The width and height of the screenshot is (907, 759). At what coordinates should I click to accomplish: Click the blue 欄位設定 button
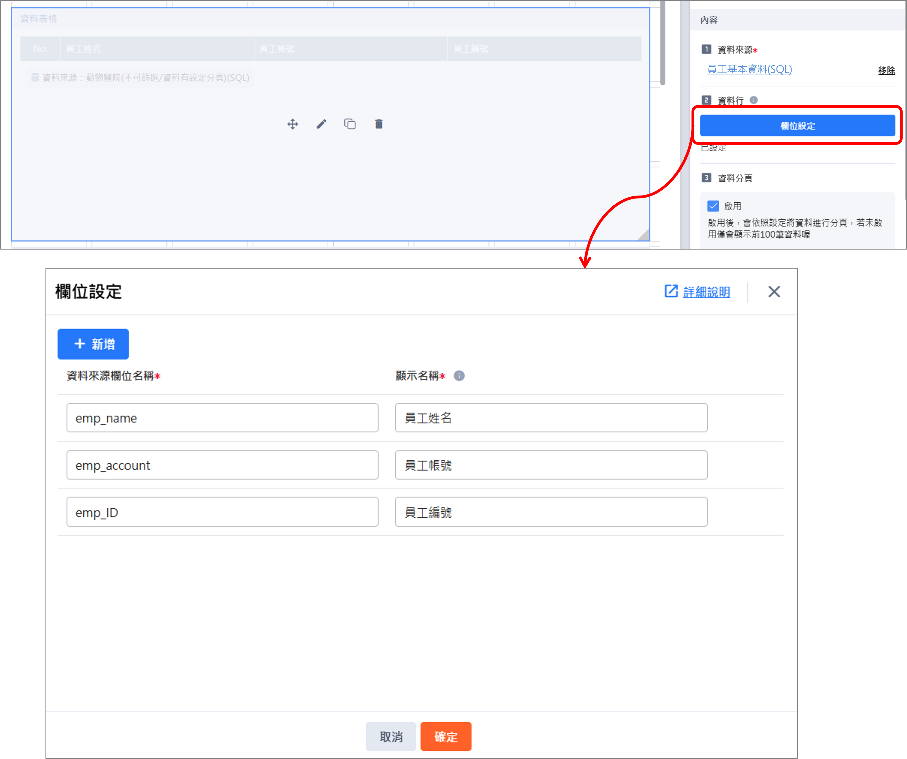pyautogui.click(x=797, y=126)
